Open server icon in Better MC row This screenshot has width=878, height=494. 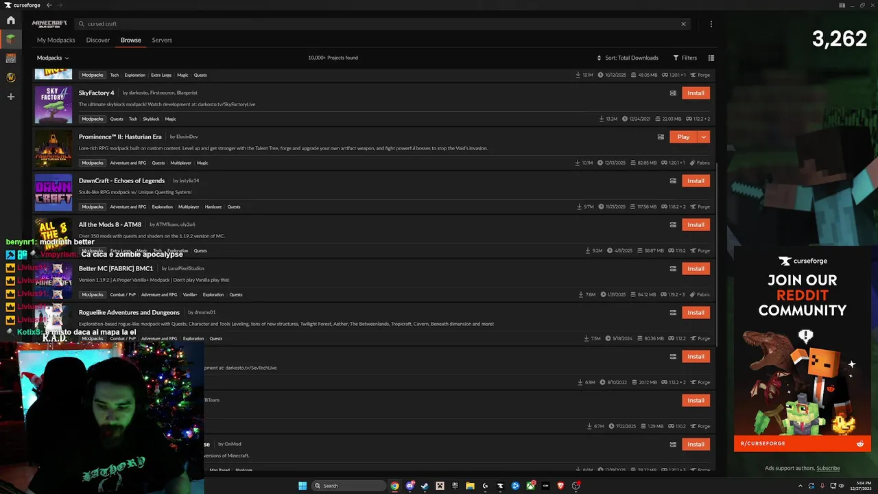pos(673,268)
